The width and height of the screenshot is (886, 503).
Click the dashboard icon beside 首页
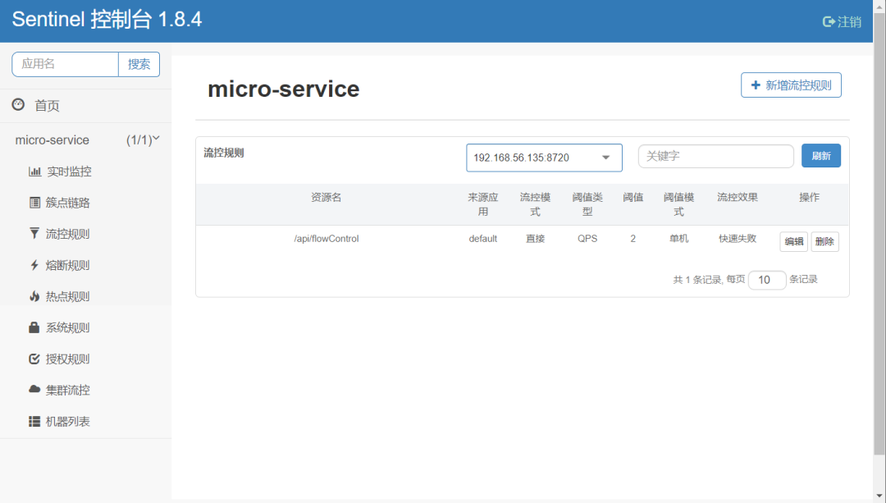tap(18, 105)
